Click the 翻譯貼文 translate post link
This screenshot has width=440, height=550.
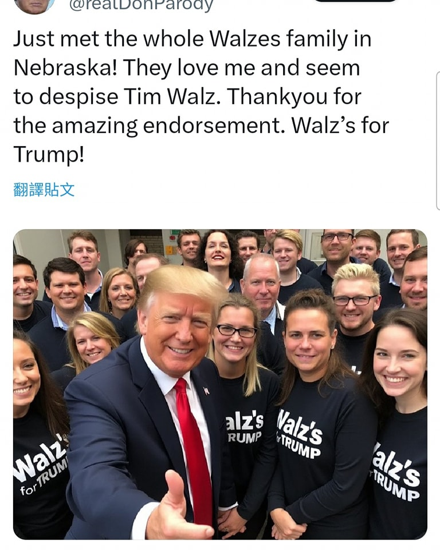coord(44,190)
